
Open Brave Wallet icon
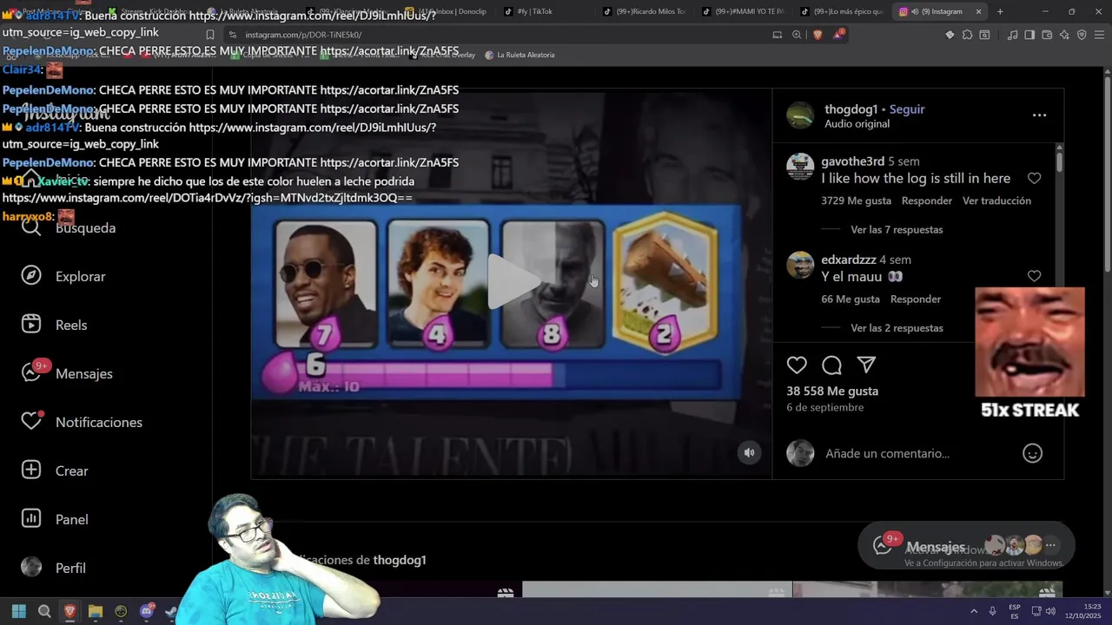[x=1047, y=35]
